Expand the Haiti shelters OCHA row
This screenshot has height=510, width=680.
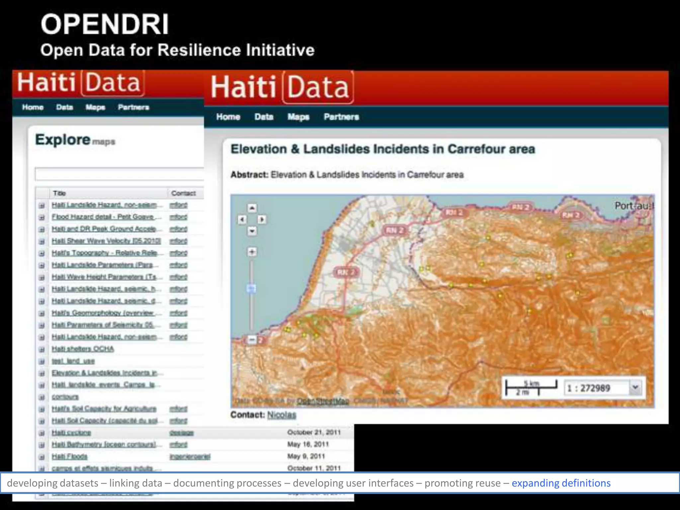(x=42, y=349)
